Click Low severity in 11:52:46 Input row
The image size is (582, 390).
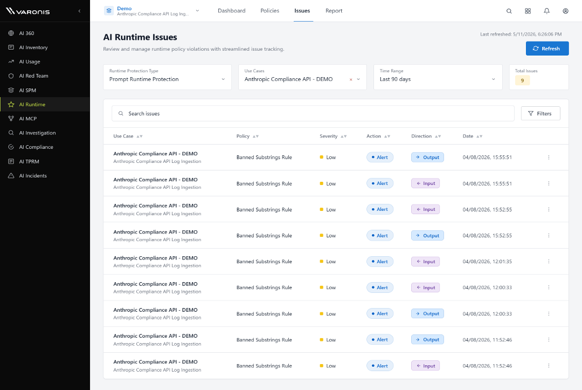point(328,366)
